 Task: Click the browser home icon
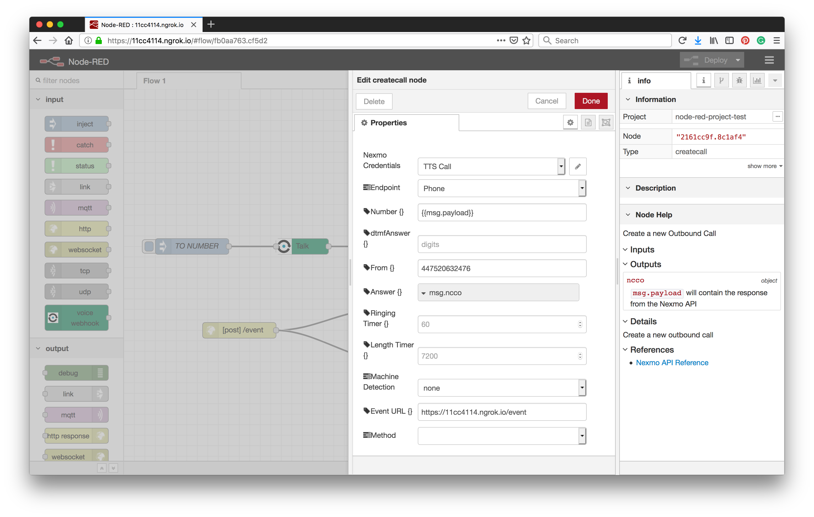[69, 41]
